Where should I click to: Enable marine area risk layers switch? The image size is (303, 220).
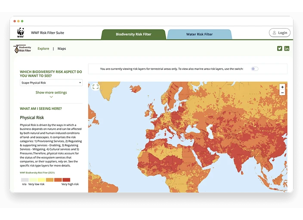point(254,69)
